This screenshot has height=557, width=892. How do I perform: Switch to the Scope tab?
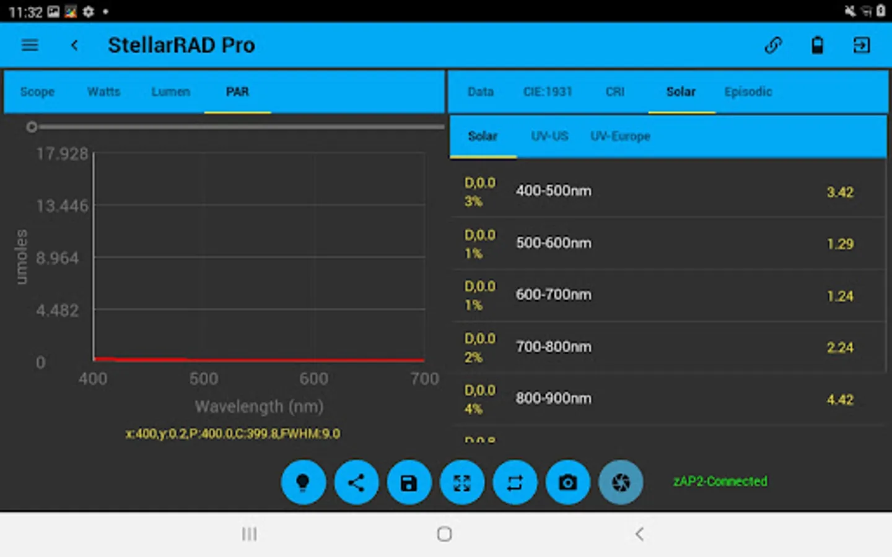(37, 92)
